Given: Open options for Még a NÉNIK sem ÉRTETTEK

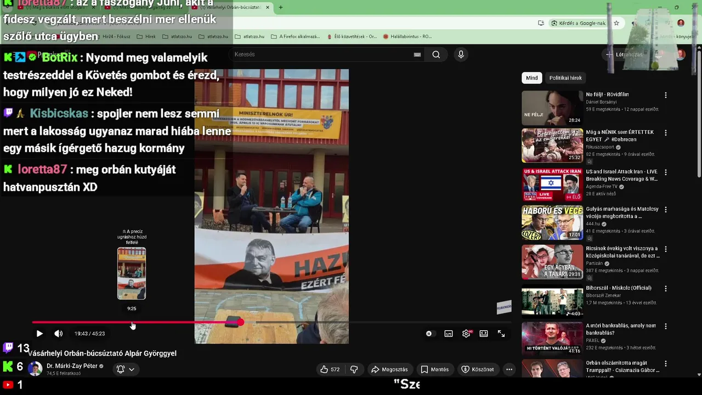Looking at the screenshot, I should click(x=666, y=133).
